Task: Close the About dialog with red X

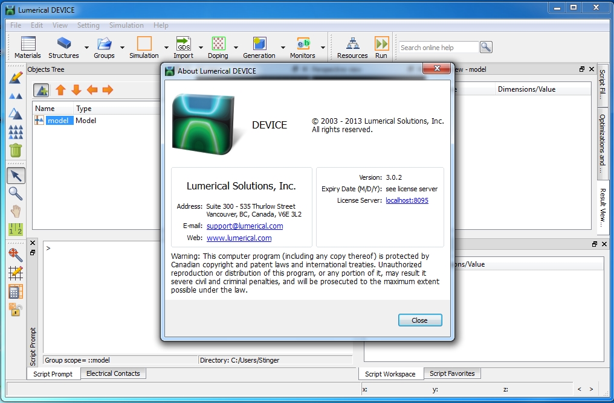Action: (437, 68)
